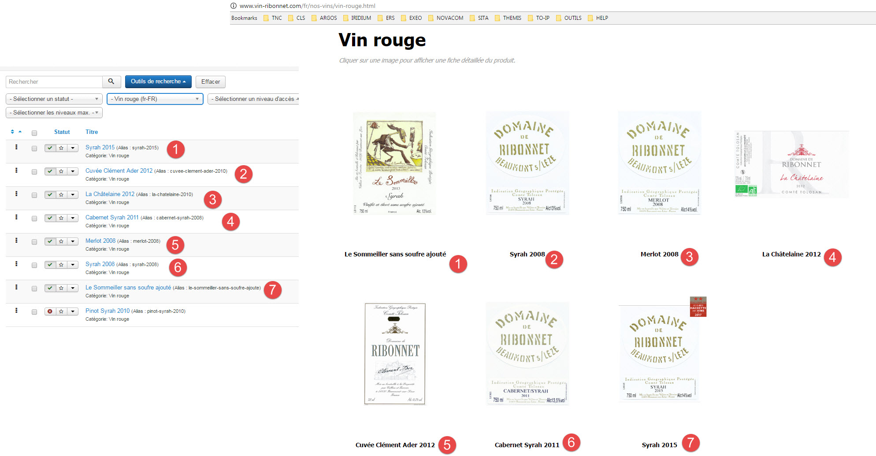Sort by the 'Titre' column header
This screenshot has width=876, height=456.
pyautogui.click(x=92, y=132)
